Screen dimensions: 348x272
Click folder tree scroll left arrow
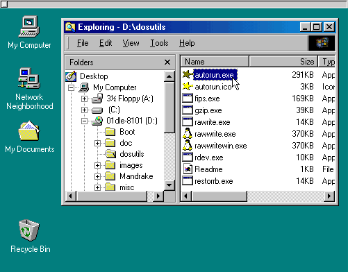(70, 196)
